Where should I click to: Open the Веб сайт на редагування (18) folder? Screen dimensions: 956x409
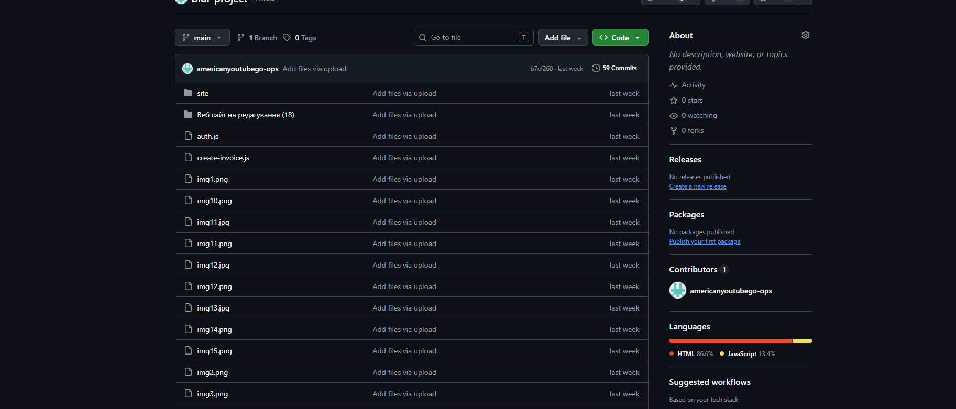coord(246,115)
